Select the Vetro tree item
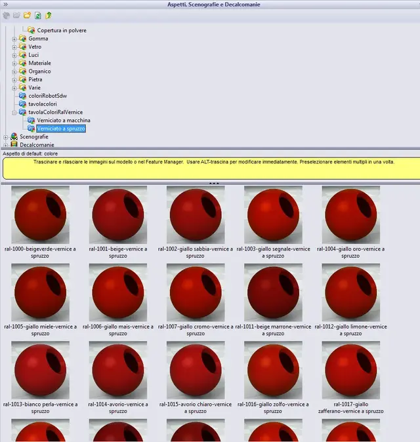 coord(35,47)
